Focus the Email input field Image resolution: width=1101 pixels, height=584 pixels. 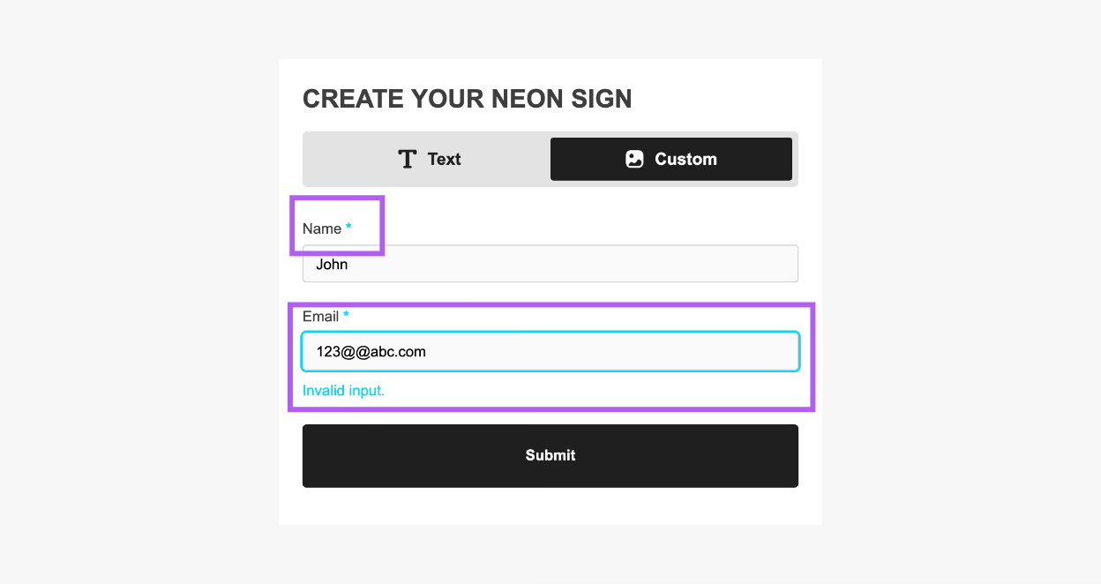point(550,351)
